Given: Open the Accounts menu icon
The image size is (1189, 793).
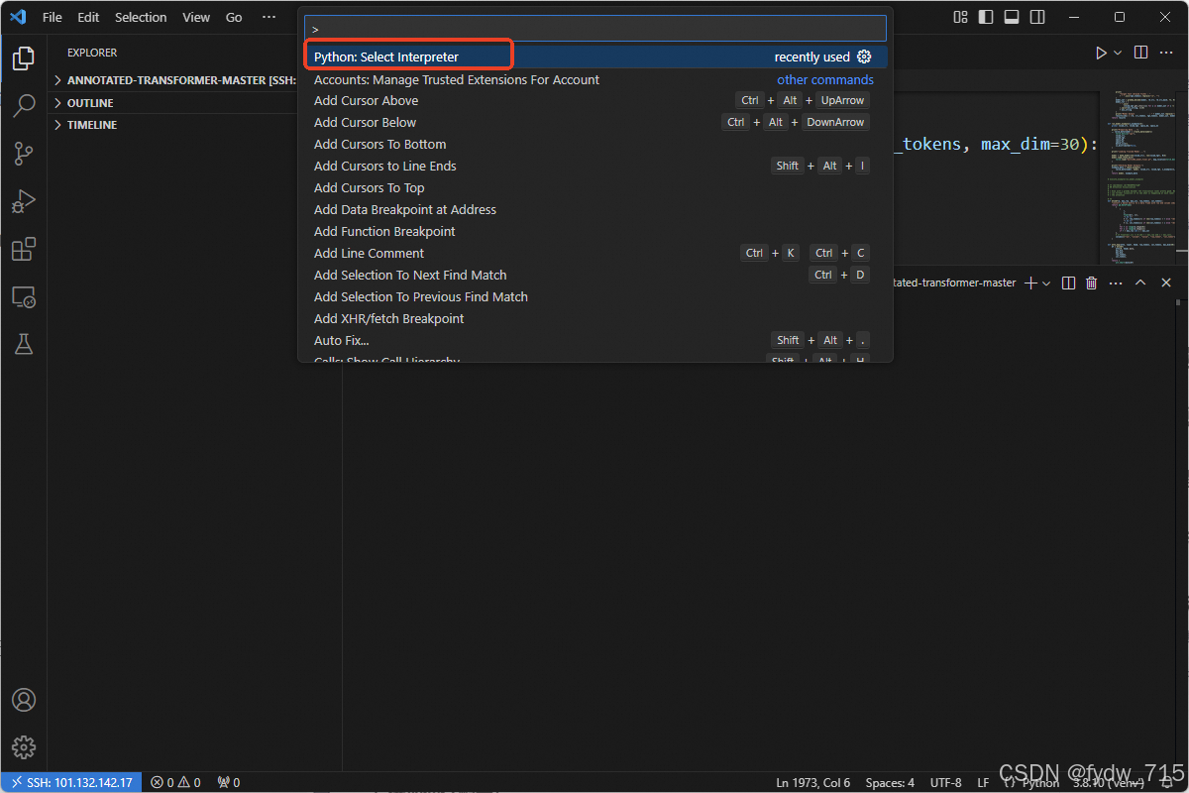Looking at the screenshot, I should click(x=24, y=700).
